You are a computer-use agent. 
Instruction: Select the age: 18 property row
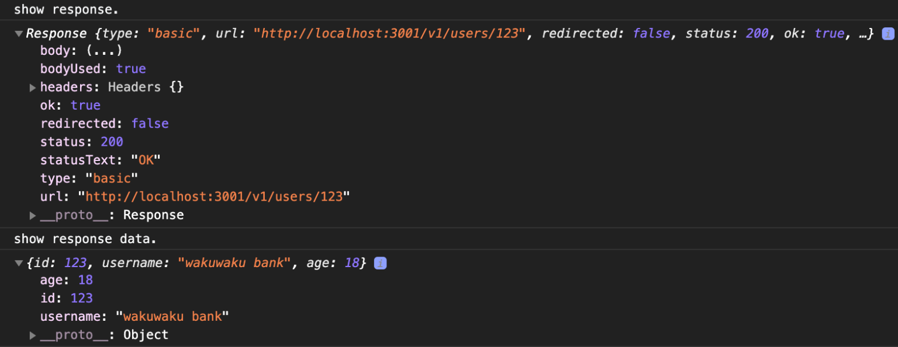(x=66, y=281)
